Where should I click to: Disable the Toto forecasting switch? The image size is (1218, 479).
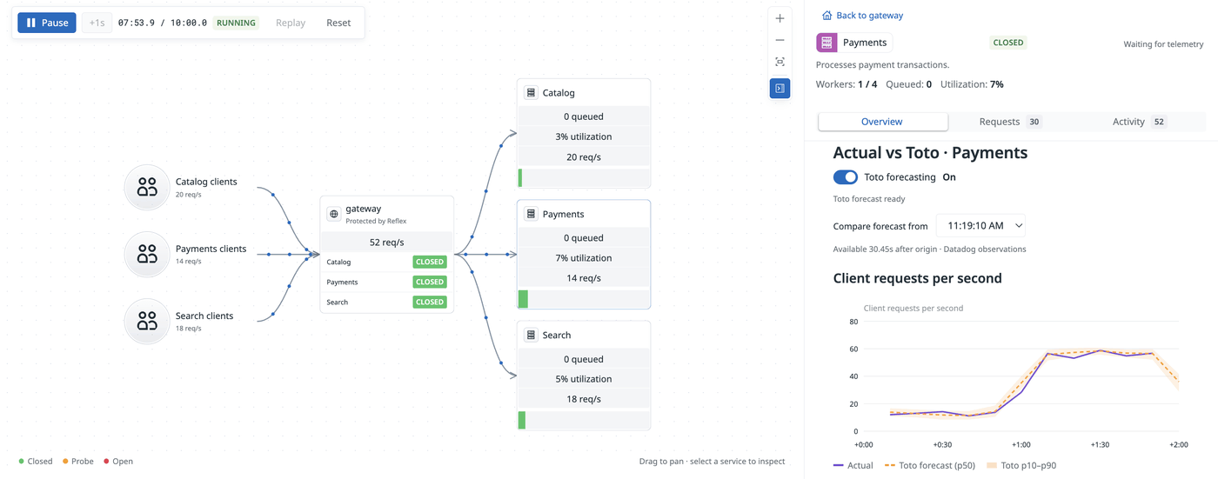846,177
